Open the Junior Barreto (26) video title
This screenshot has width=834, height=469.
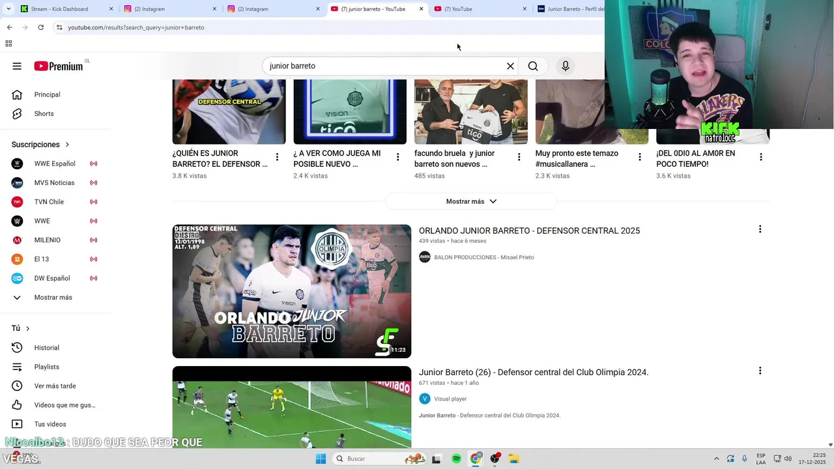click(534, 372)
